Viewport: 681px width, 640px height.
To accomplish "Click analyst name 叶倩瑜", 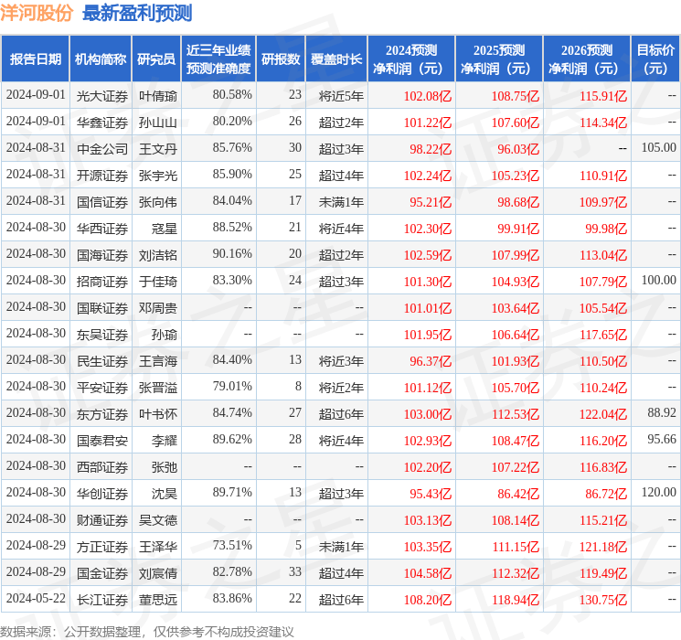I will [157, 96].
